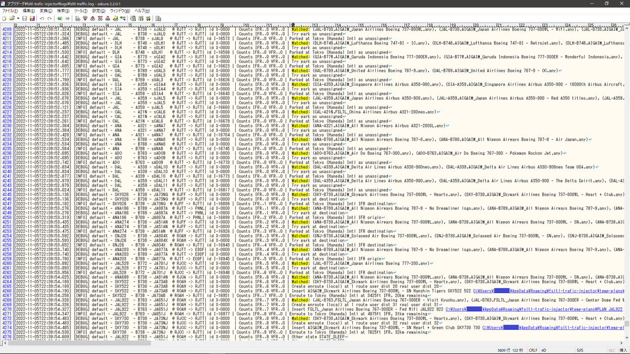Click the Open file folder icon
630x354 pixels.
pos(12,18)
